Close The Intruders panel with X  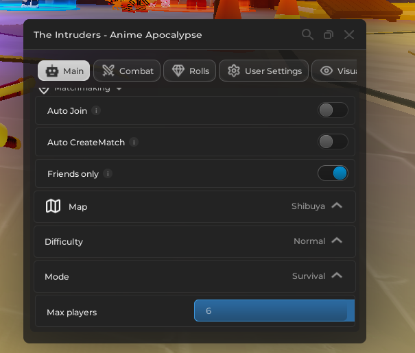coord(349,35)
